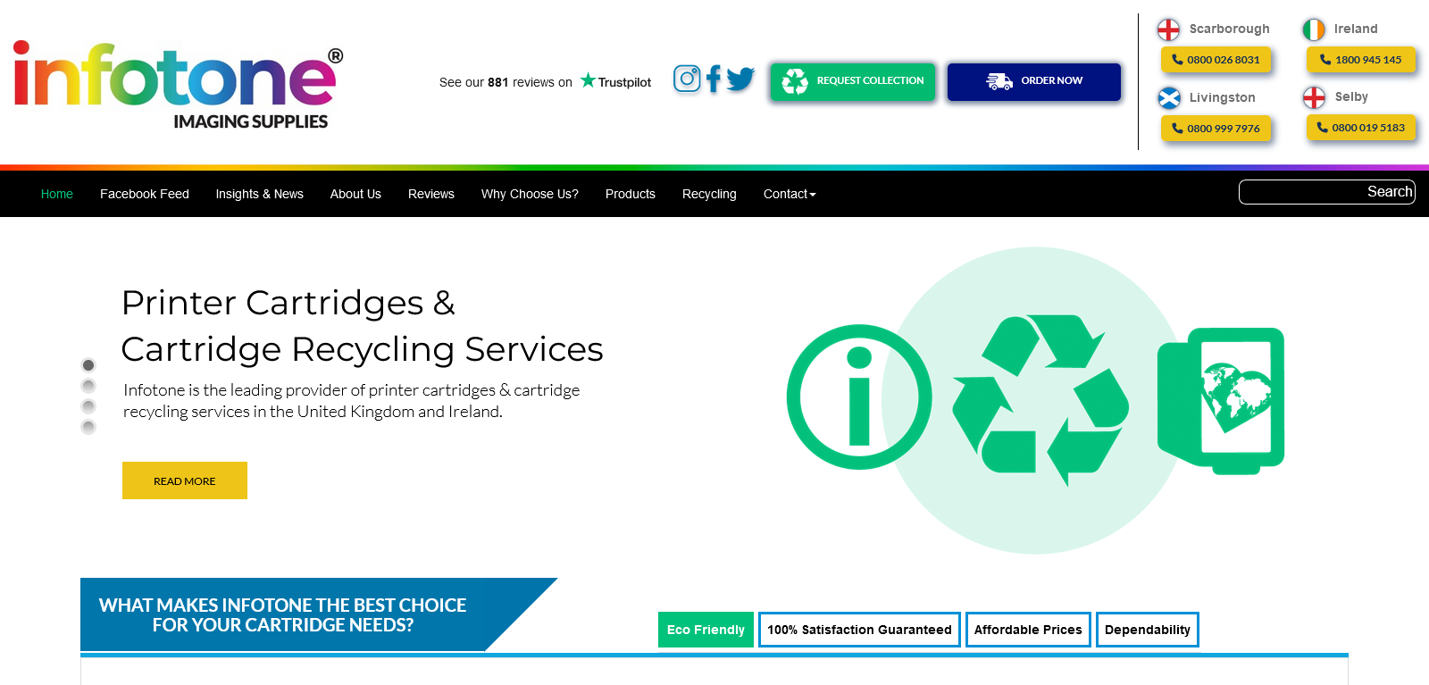This screenshot has width=1429, height=685.
Task: Expand the Contact dropdown menu
Action: coord(790,194)
